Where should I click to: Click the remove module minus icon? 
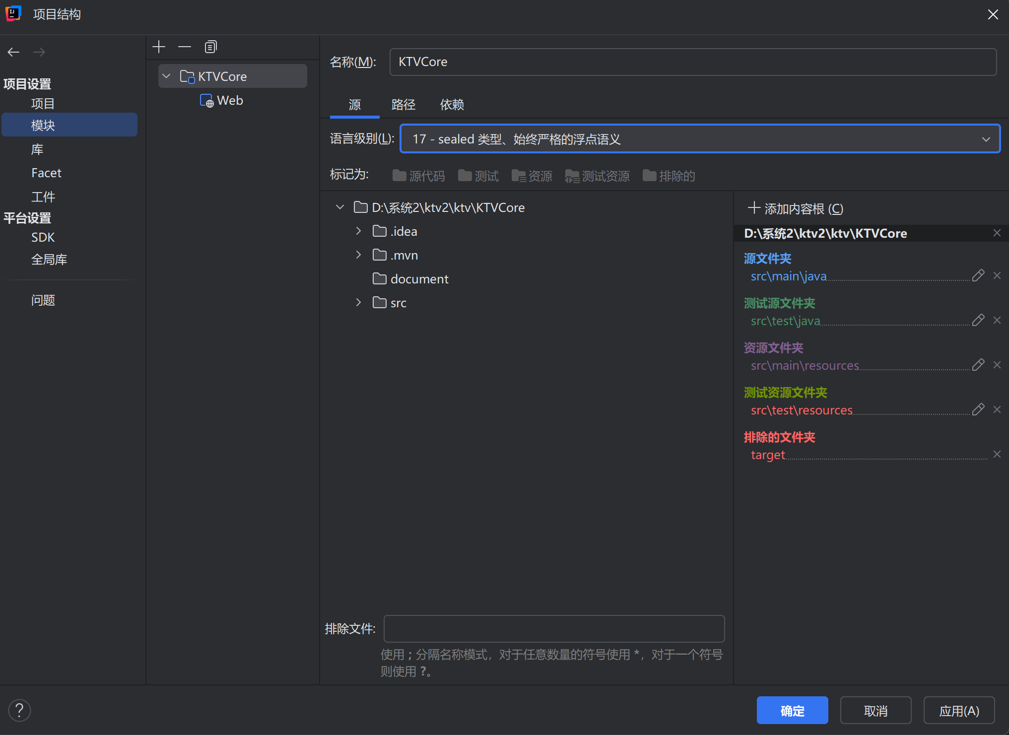[185, 47]
